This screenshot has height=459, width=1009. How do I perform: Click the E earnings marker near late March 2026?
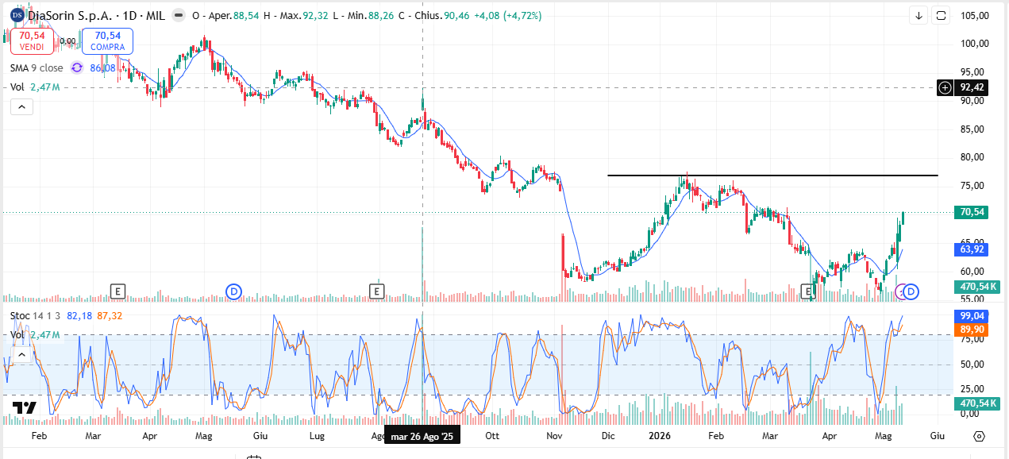809,291
